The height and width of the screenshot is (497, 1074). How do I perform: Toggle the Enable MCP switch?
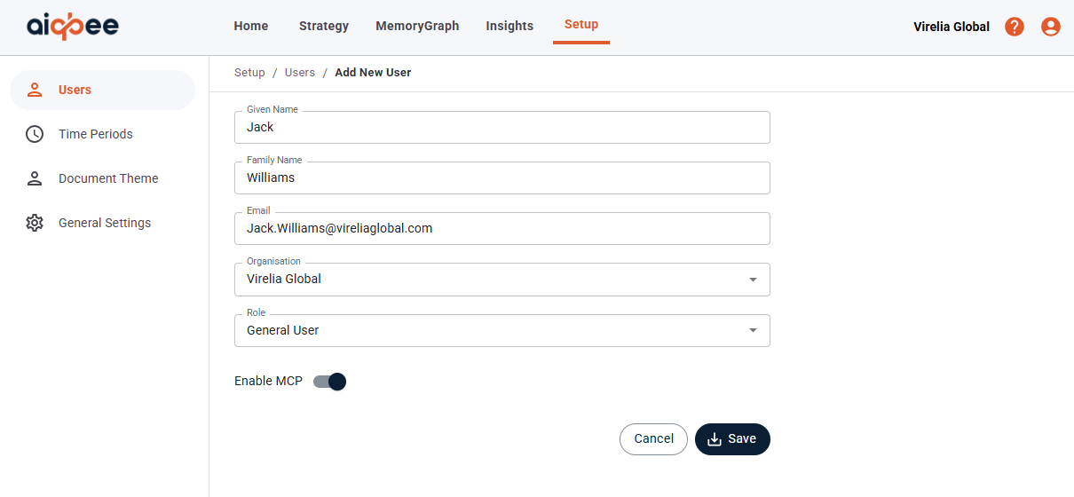(329, 382)
